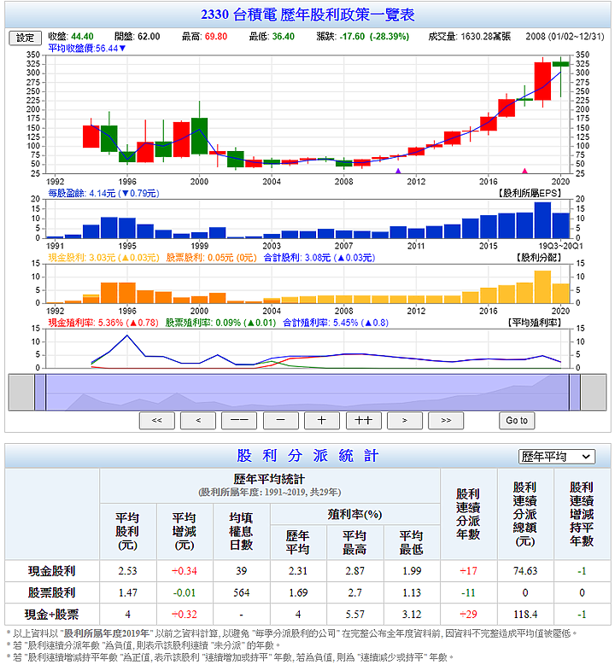Viewport: 615px width, 665px height.
Task: Click the 74.63 total amount cell
Action: click(525, 571)
